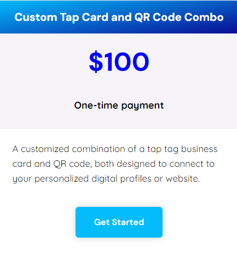The image size is (237, 253).
Task: Click the Get Started button
Action: pyautogui.click(x=119, y=222)
